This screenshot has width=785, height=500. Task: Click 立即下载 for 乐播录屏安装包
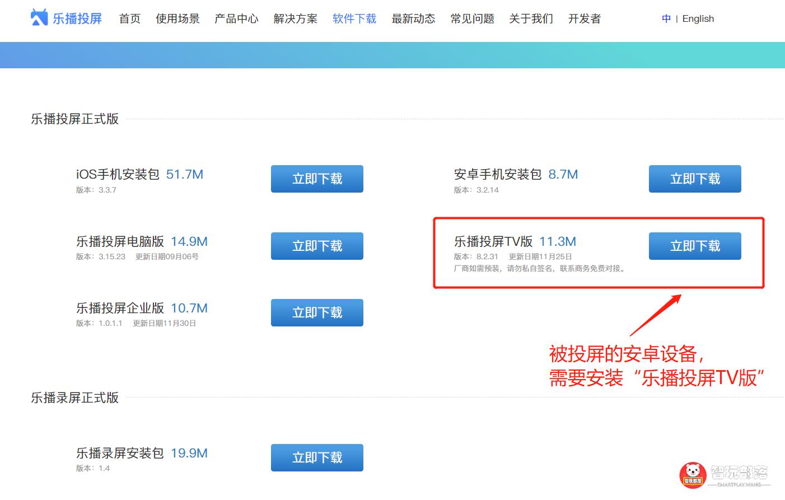[317, 457]
